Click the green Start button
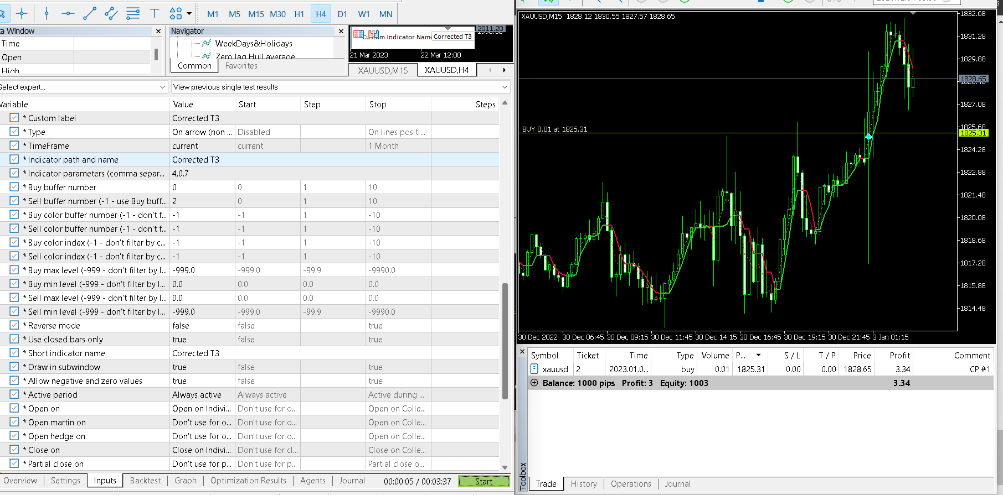The height and width of the screenshot is (495, 1003). [x=484, y=481]
